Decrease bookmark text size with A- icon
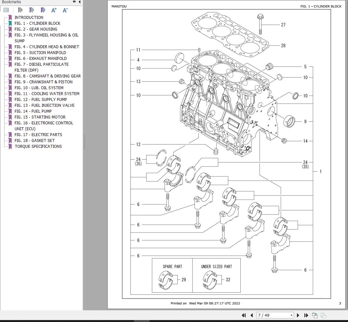Screen dimensions: 348x322 coord(65,10)
